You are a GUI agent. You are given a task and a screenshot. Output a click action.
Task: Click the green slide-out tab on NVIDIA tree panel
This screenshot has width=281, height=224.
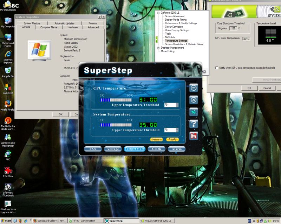[157, 39]
